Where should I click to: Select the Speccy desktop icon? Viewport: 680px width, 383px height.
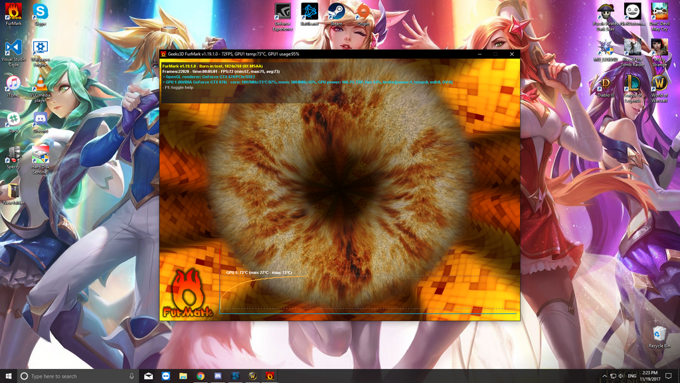tap(13, 158)
